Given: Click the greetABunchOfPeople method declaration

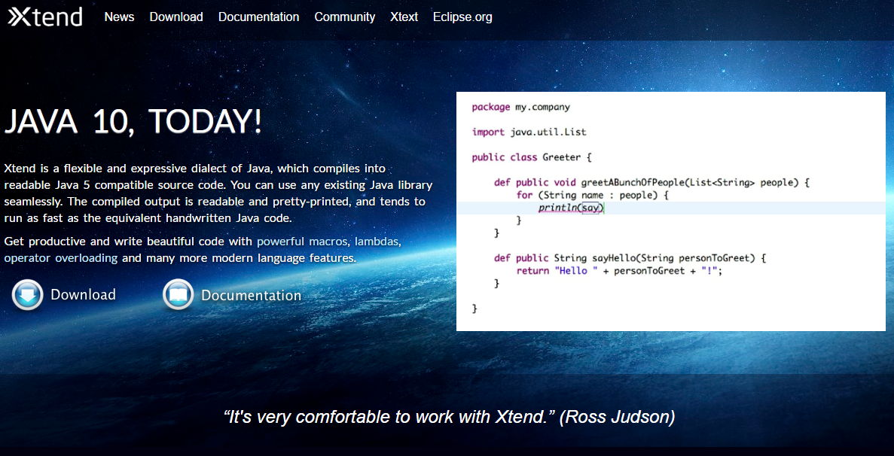Looking at the screenshot, I should coord(651,183).
